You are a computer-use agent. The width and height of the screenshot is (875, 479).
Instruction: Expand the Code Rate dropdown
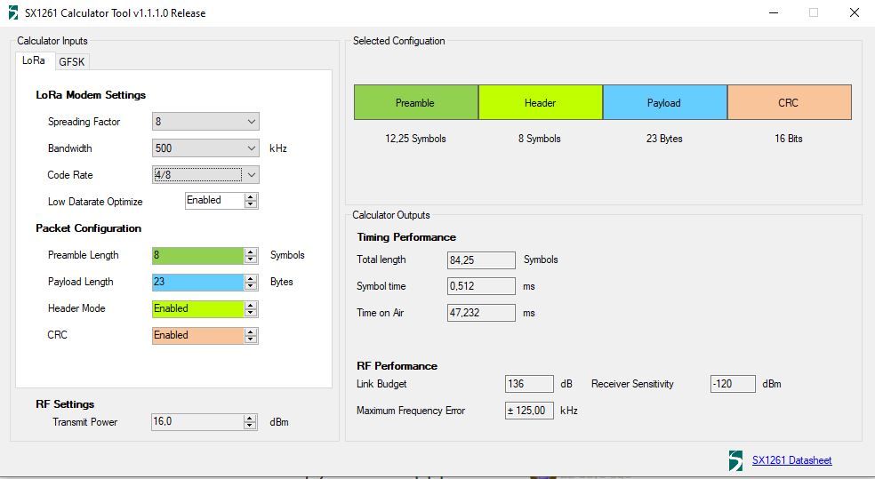tap(205, 174)
